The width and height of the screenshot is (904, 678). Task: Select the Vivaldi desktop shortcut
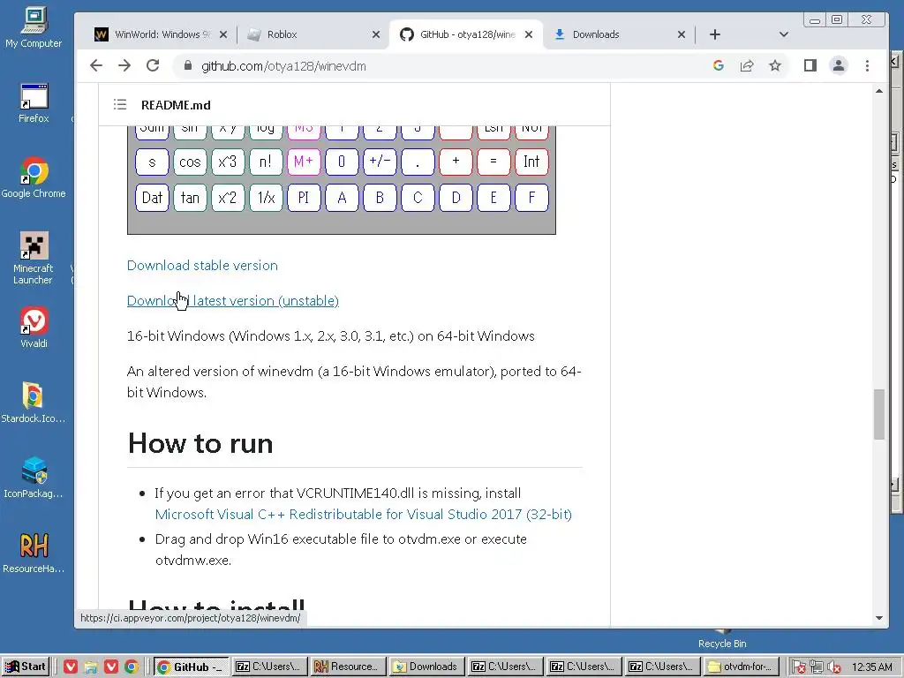tap(34, 328)
